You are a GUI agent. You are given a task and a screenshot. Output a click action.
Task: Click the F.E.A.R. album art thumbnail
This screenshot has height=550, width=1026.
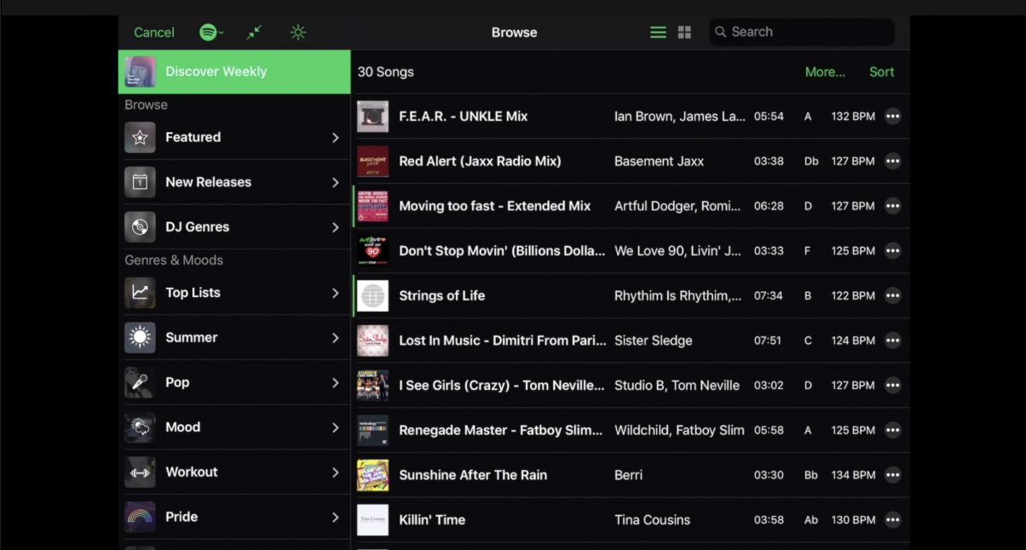tap(372, 117)
